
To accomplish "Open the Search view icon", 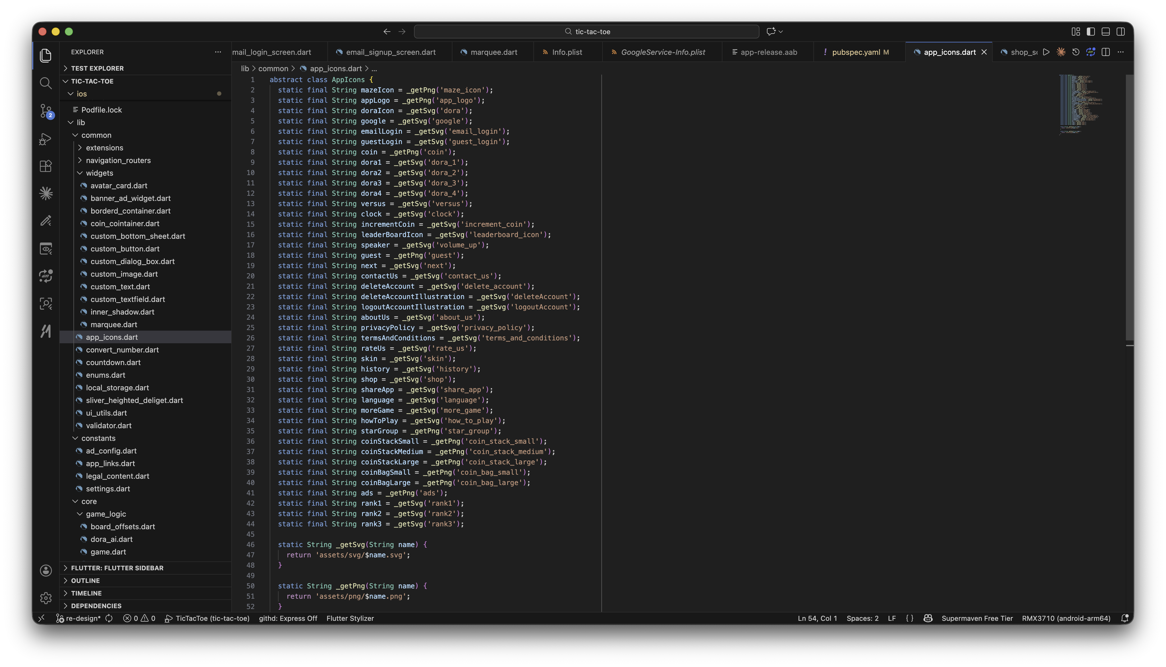I will click(x=45, y=83).
